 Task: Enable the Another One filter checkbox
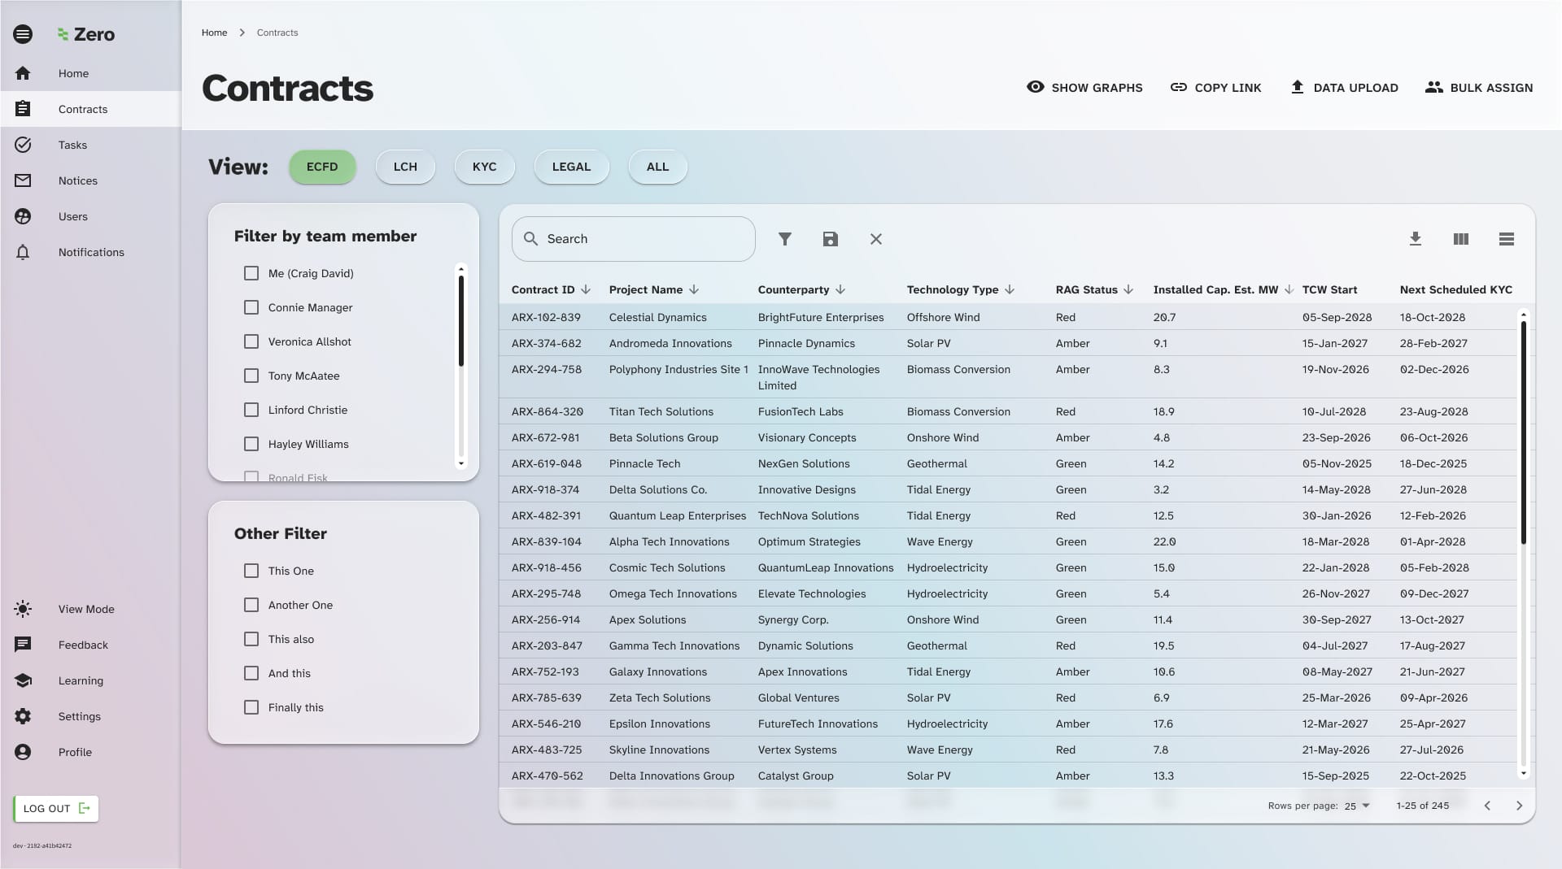pyautogui.click(x=251, y=605)
